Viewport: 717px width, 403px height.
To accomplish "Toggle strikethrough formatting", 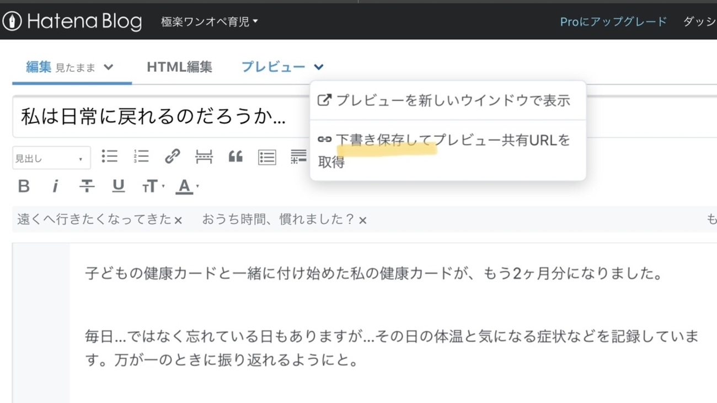I will pos(86,186).
